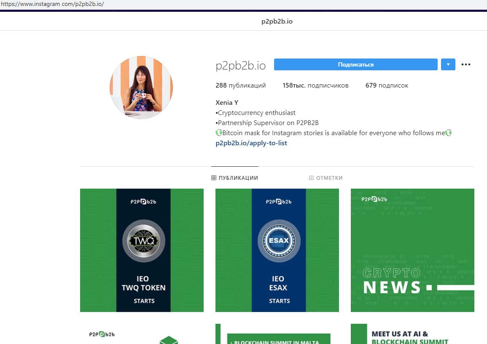The width and height of the screenshot is (487, 344).
Task: Click the name Xenia Y
Action: 227,103
